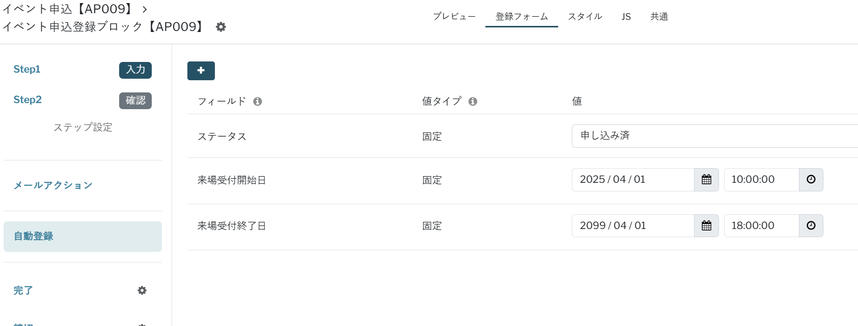Viewport: 858px width, 326px height.
Task: Click the 申し込み済 status value field
Action: (715, 136)
